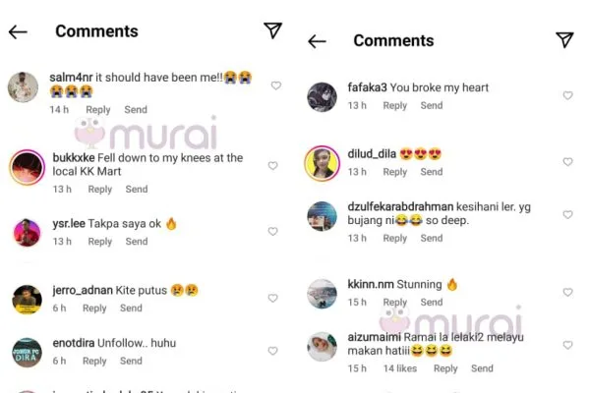The width and height of the screenshot is (590, 393).
Task: Like bukkxke's KK Mart comment
Action: pyautogui.click(x=276, y=165)
